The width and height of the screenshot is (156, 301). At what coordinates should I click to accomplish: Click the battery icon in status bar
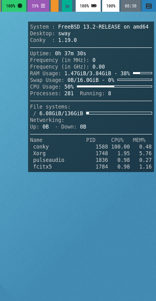coord(94,6)
